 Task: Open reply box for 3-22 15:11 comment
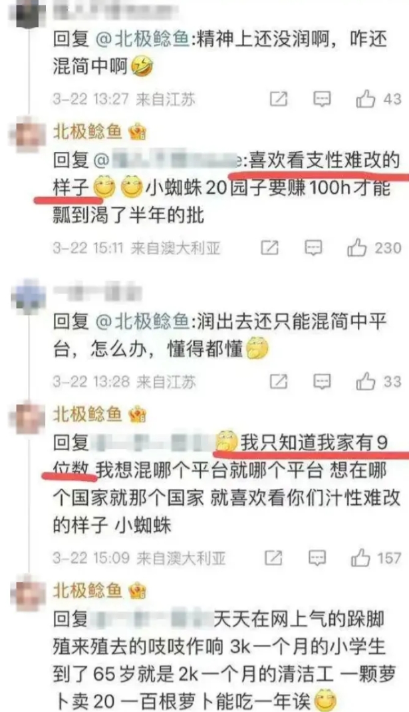coord(313,248)
